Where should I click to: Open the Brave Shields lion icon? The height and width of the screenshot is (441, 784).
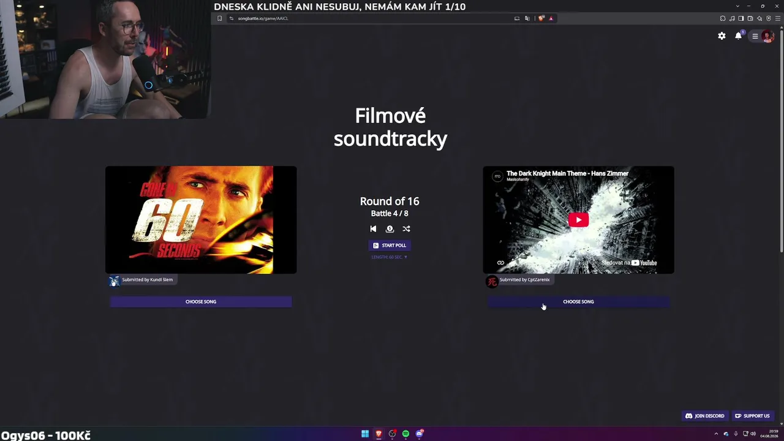tap(541, 18)
